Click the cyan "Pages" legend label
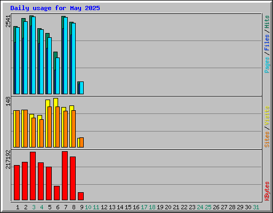273x213 pixels. coord(267,65)
